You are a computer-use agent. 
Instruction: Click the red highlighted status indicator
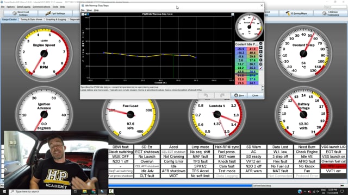click(x=333, y=166)
